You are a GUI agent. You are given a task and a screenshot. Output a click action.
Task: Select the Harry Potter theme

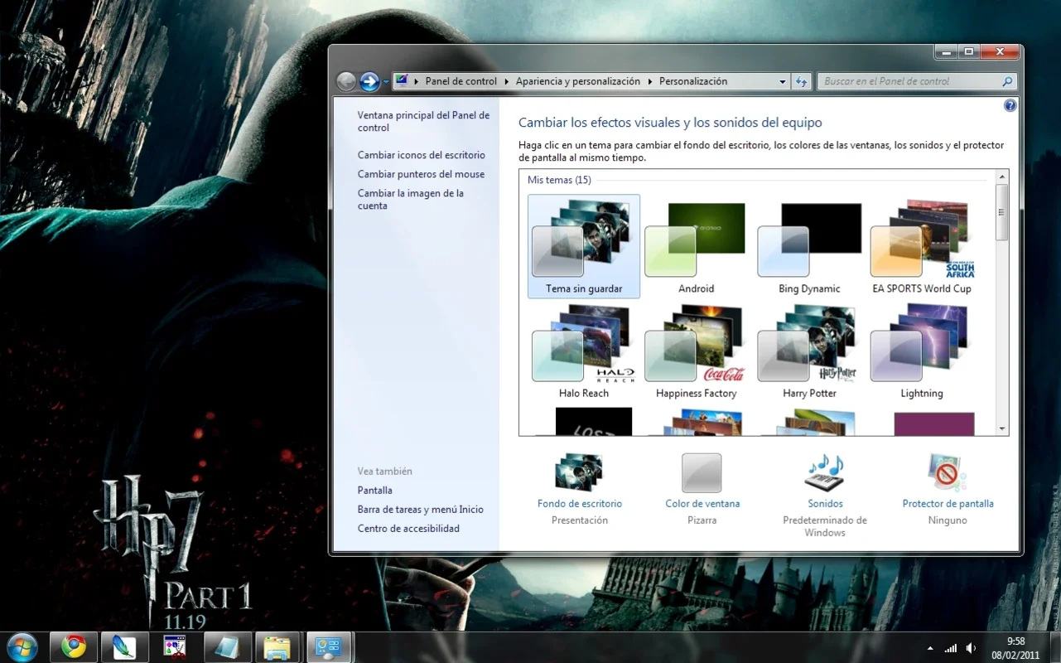[809, 351]
